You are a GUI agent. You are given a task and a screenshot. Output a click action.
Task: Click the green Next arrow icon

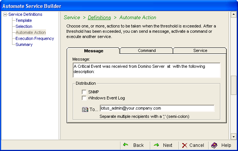(156, 145)
